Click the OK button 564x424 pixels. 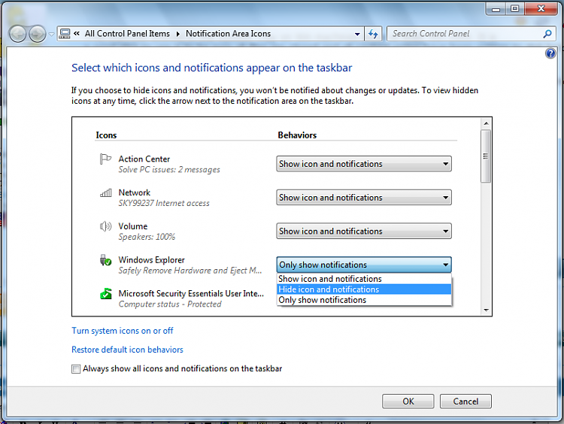pos(408,401)
